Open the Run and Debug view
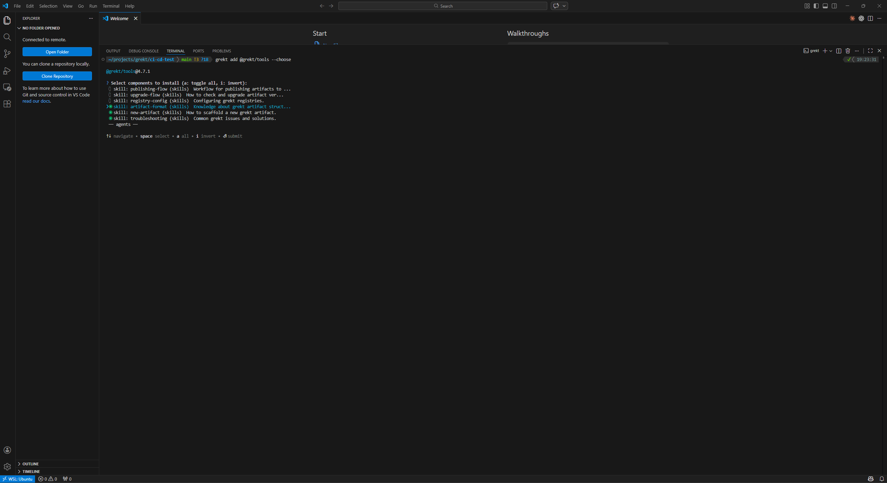The height and width of the screenshot is (483, 887). (7, 71)
